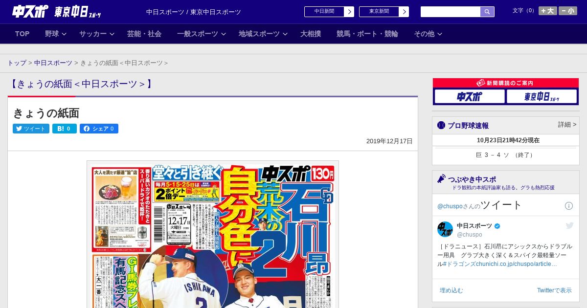Open 競馬・ボート・競輪 navigation item

[x=367, y=34]
